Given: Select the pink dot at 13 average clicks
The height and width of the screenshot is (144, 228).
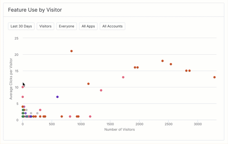Looking at the screenshot, I should pos(123,77).
